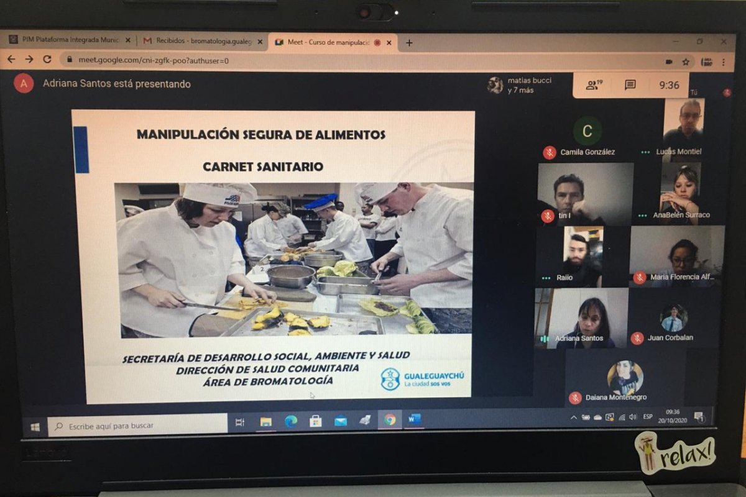Open the Windows Start menu

pyautogui.click(x=35, y=427)
